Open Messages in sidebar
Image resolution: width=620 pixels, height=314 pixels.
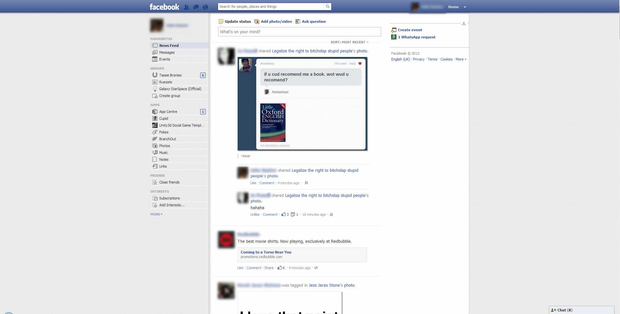pos(179,52)
